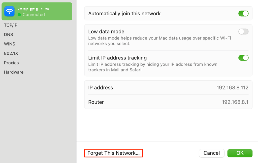This screenshot has height=163, width=258.
Task: Click the blue Wi-Fi icon
Action: 9,11
